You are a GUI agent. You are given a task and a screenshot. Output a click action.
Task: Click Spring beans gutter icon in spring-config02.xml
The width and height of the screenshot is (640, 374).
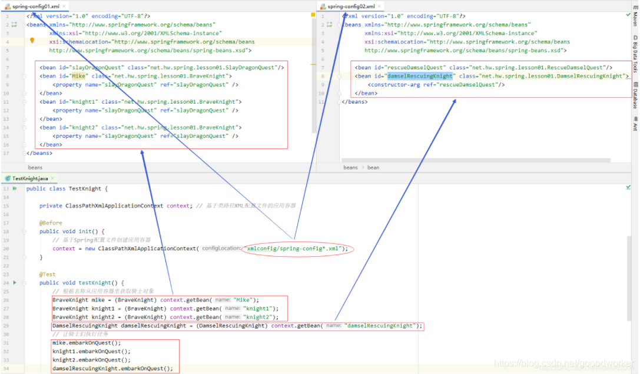tap(330, 25)
